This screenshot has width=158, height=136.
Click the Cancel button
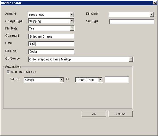pos(121,114)
